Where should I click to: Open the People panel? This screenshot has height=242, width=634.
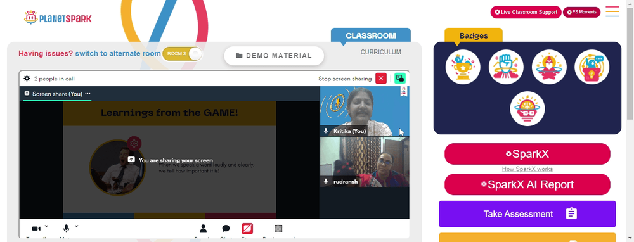[x=203, y=229]
